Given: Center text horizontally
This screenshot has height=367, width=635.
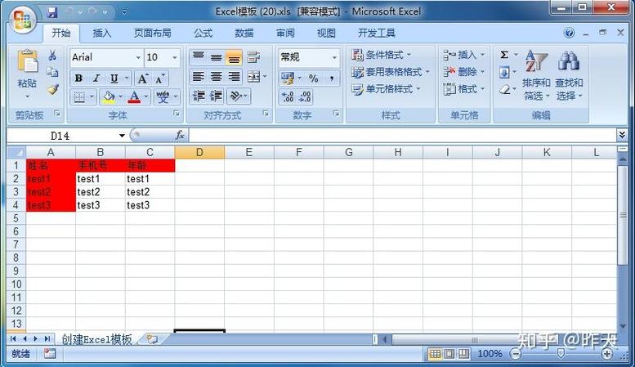Looking at the screenshot, I should [x=216, y=77].
